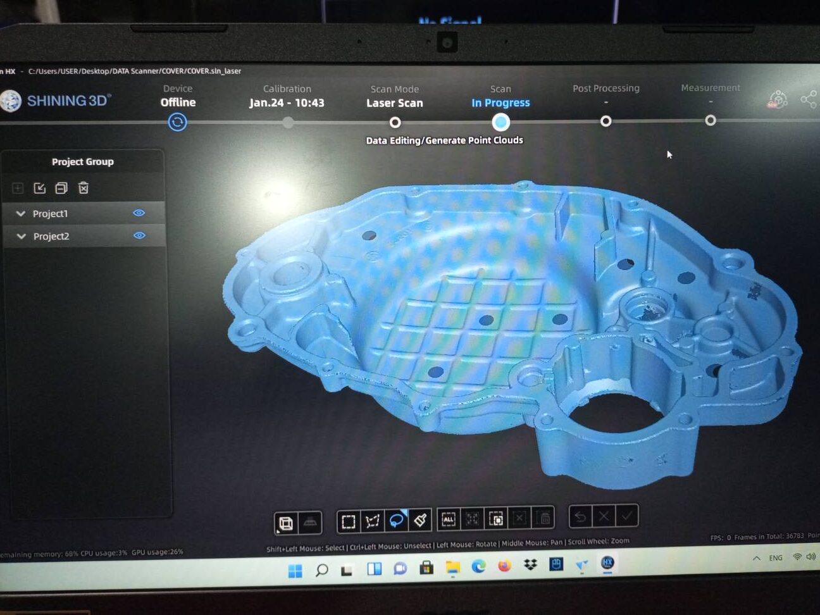Viewport: 820px width, 615px height.
Task: Click the settings/community icon near share
Action: (778, 99)
